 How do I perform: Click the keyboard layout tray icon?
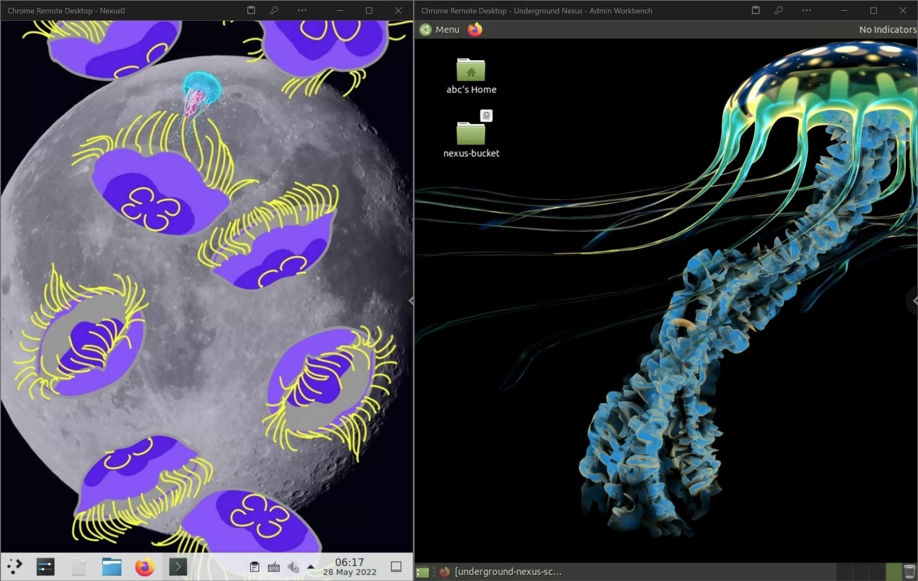click(274, 567)
